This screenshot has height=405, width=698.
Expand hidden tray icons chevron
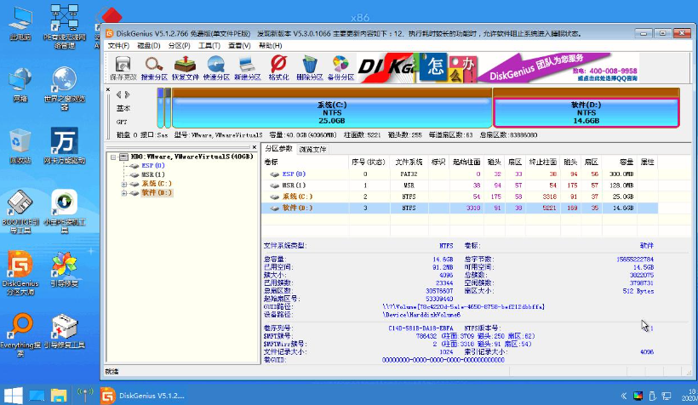coord(624,395)
